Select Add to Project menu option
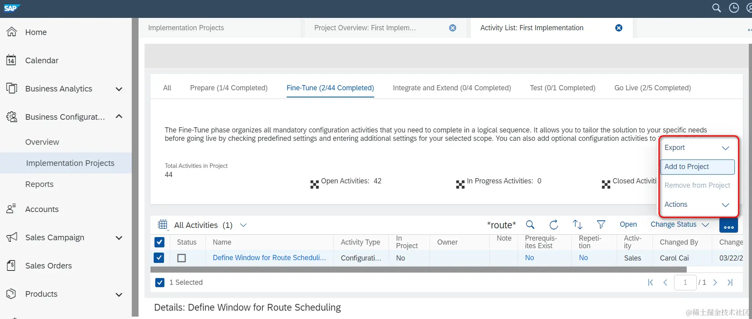This screenshot has height=319, width=752. pyautogui.click(x=697, y=167)
